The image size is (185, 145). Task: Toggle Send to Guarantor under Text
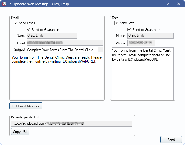129,29
